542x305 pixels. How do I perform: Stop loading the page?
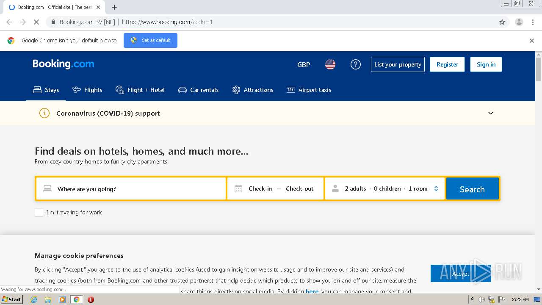36,22
